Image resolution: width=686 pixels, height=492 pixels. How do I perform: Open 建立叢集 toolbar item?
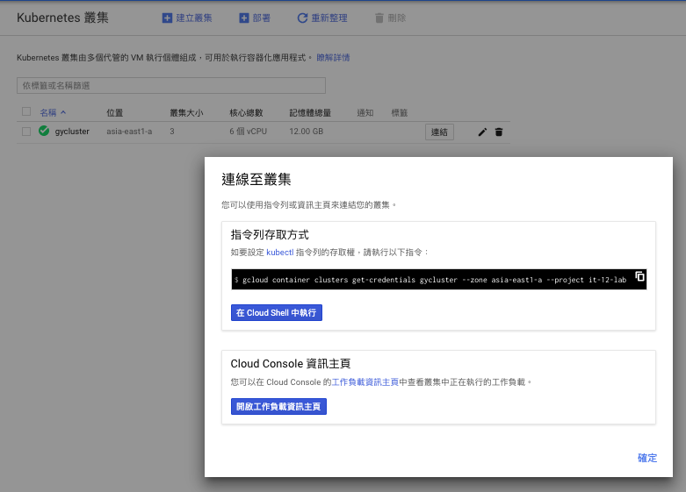click(x=187, y=18)
